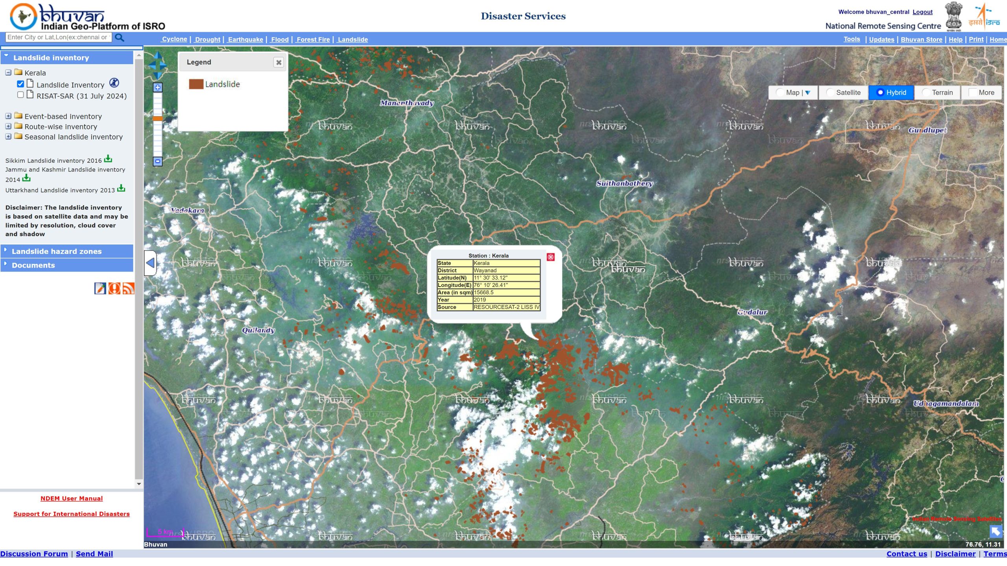Click the city or Lat,Lon search field

tap(58, 37)
